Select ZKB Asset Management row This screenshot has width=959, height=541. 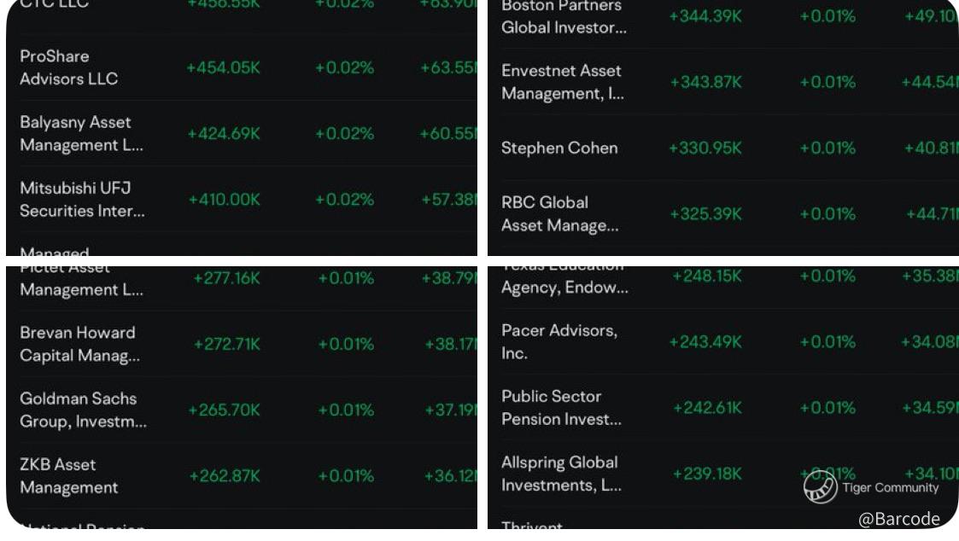(68, 476)
